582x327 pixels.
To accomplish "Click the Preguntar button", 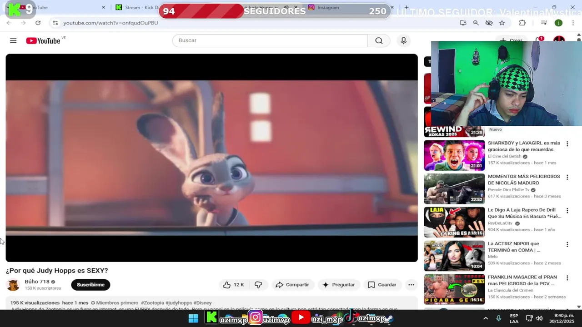I will (338, 285).
